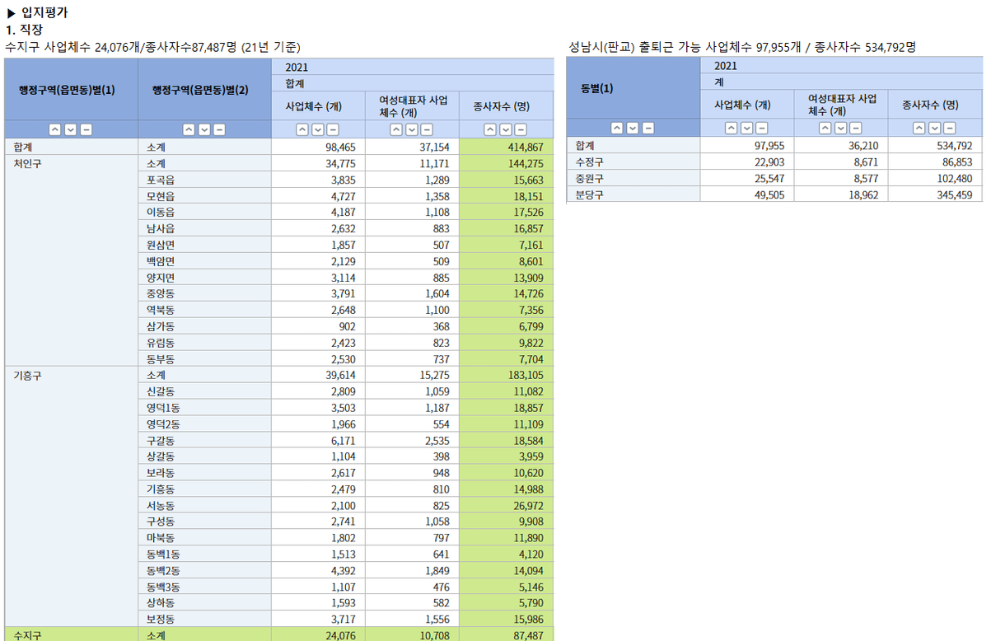991x641 pixels.
Task: Click minus icon under 여성대표자 사업체수, 행정구역 table
Action: [427, 129]
